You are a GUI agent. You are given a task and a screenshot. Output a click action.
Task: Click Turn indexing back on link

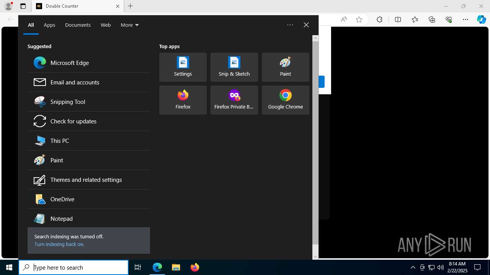coord(59,244)
